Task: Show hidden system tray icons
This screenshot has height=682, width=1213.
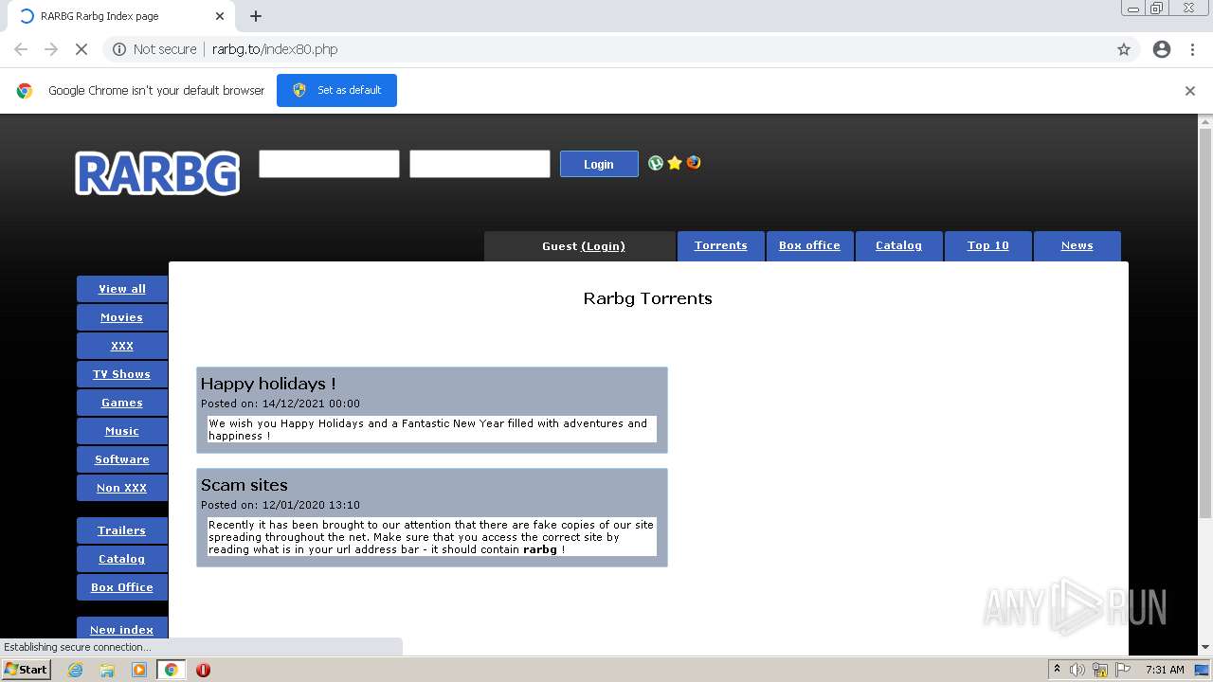Action: pos(1056,670)
